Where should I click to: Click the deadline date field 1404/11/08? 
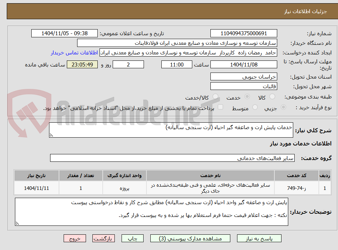[x=243, y=64]
